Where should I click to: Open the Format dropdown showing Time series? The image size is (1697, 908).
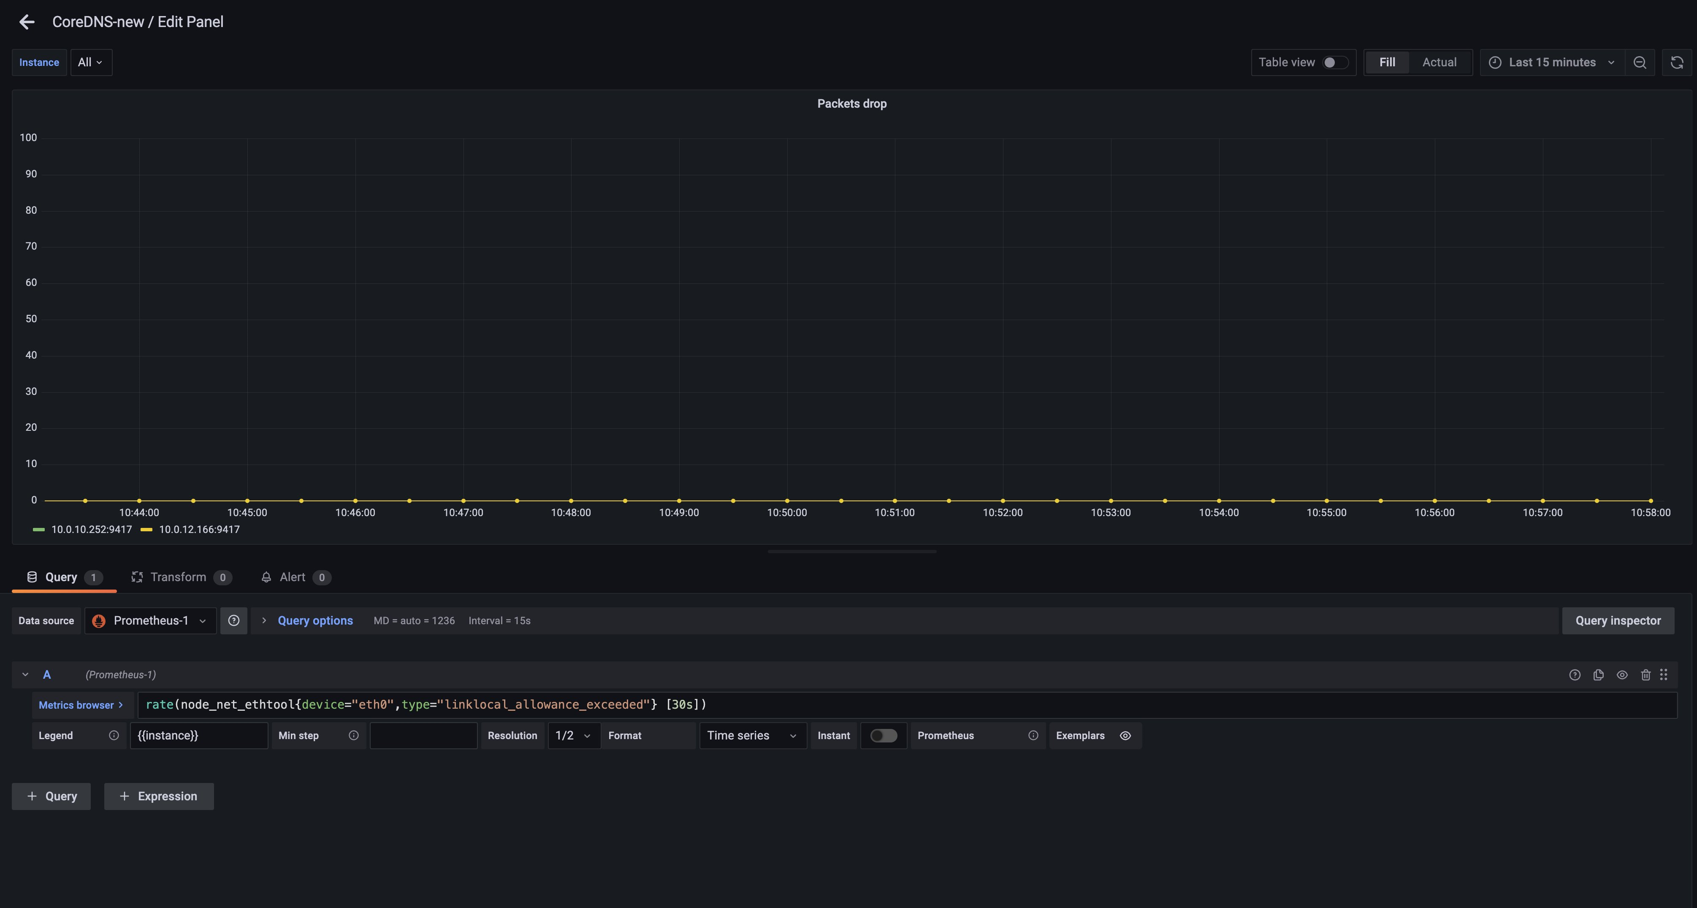[752, 735]
